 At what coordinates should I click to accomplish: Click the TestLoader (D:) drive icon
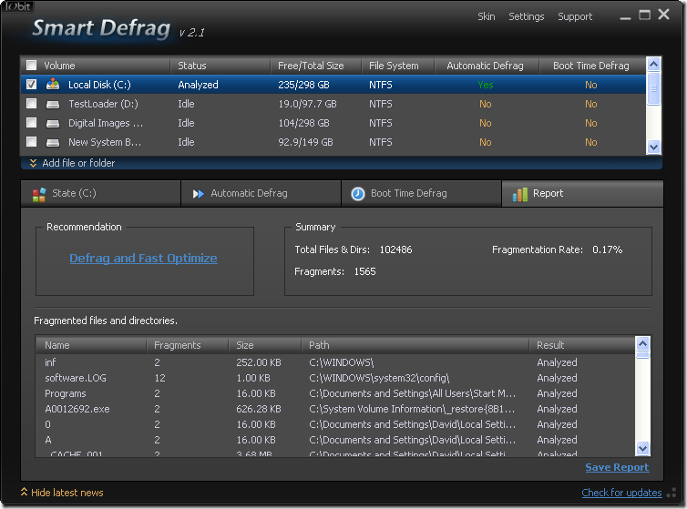click(53, 104)
